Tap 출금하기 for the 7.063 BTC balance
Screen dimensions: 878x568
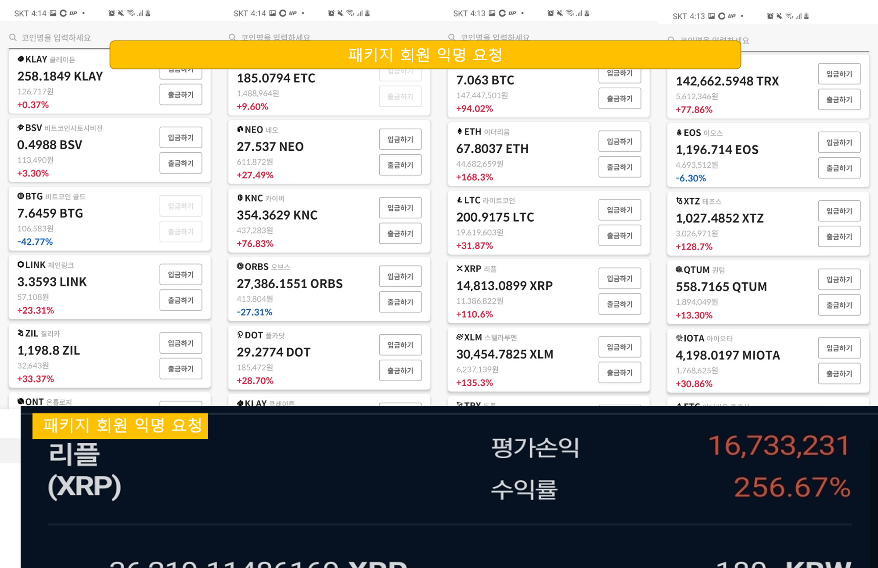(620, 98)
